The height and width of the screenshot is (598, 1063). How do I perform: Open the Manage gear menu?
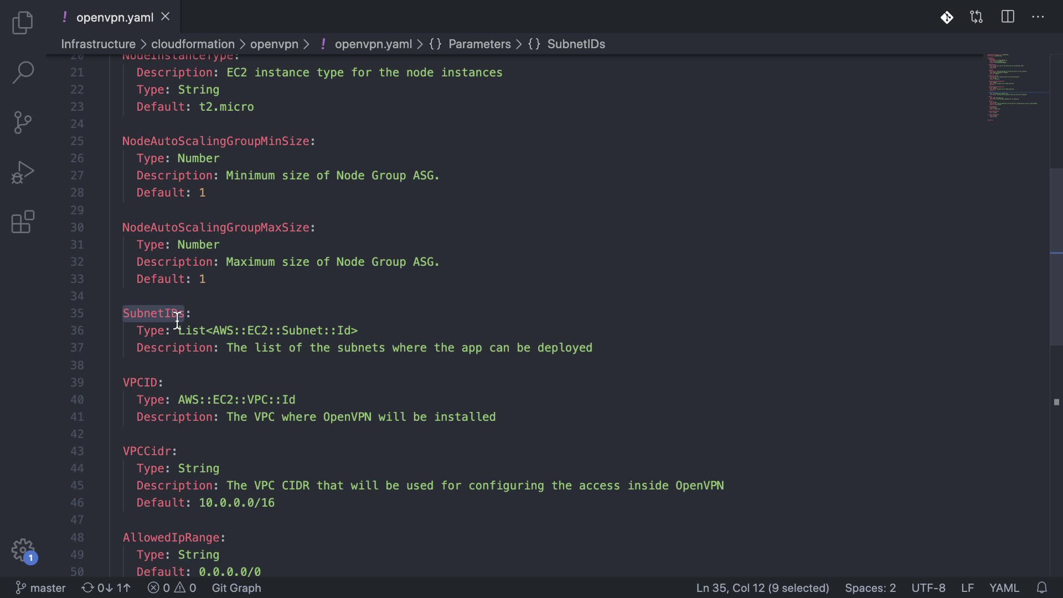tap(23, 550)
